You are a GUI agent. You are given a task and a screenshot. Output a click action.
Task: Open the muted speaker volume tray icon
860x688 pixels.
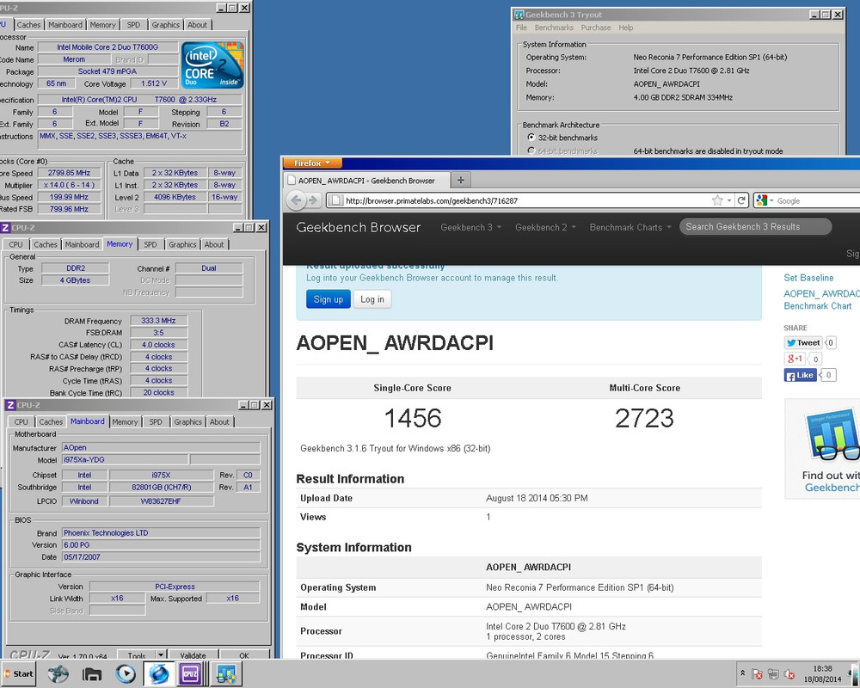pos(789,673)
